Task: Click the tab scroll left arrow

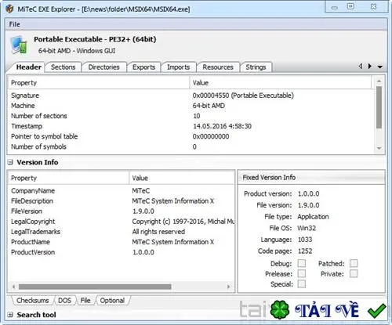Action: (x=361, y=67)
